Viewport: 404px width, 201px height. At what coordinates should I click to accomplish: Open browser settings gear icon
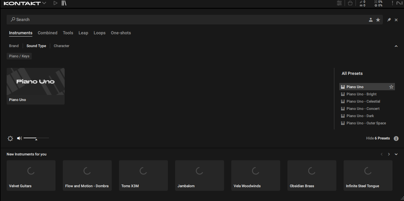point(10,139)
